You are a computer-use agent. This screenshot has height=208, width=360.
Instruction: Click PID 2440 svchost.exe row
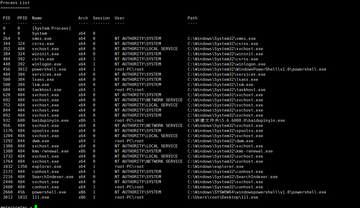point(8,182)
